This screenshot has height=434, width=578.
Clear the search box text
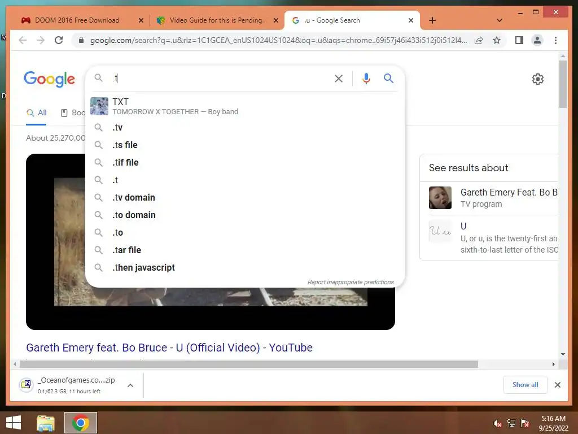tap(339, 79)
